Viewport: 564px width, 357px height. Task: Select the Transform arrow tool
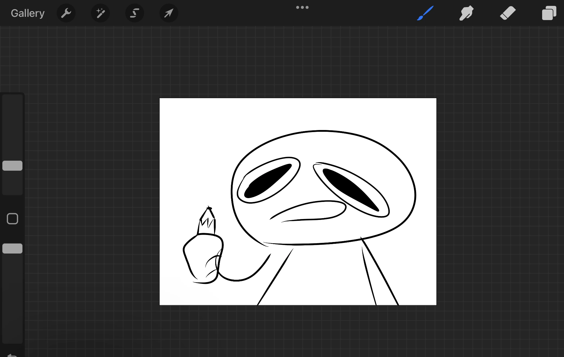(169, 13)
